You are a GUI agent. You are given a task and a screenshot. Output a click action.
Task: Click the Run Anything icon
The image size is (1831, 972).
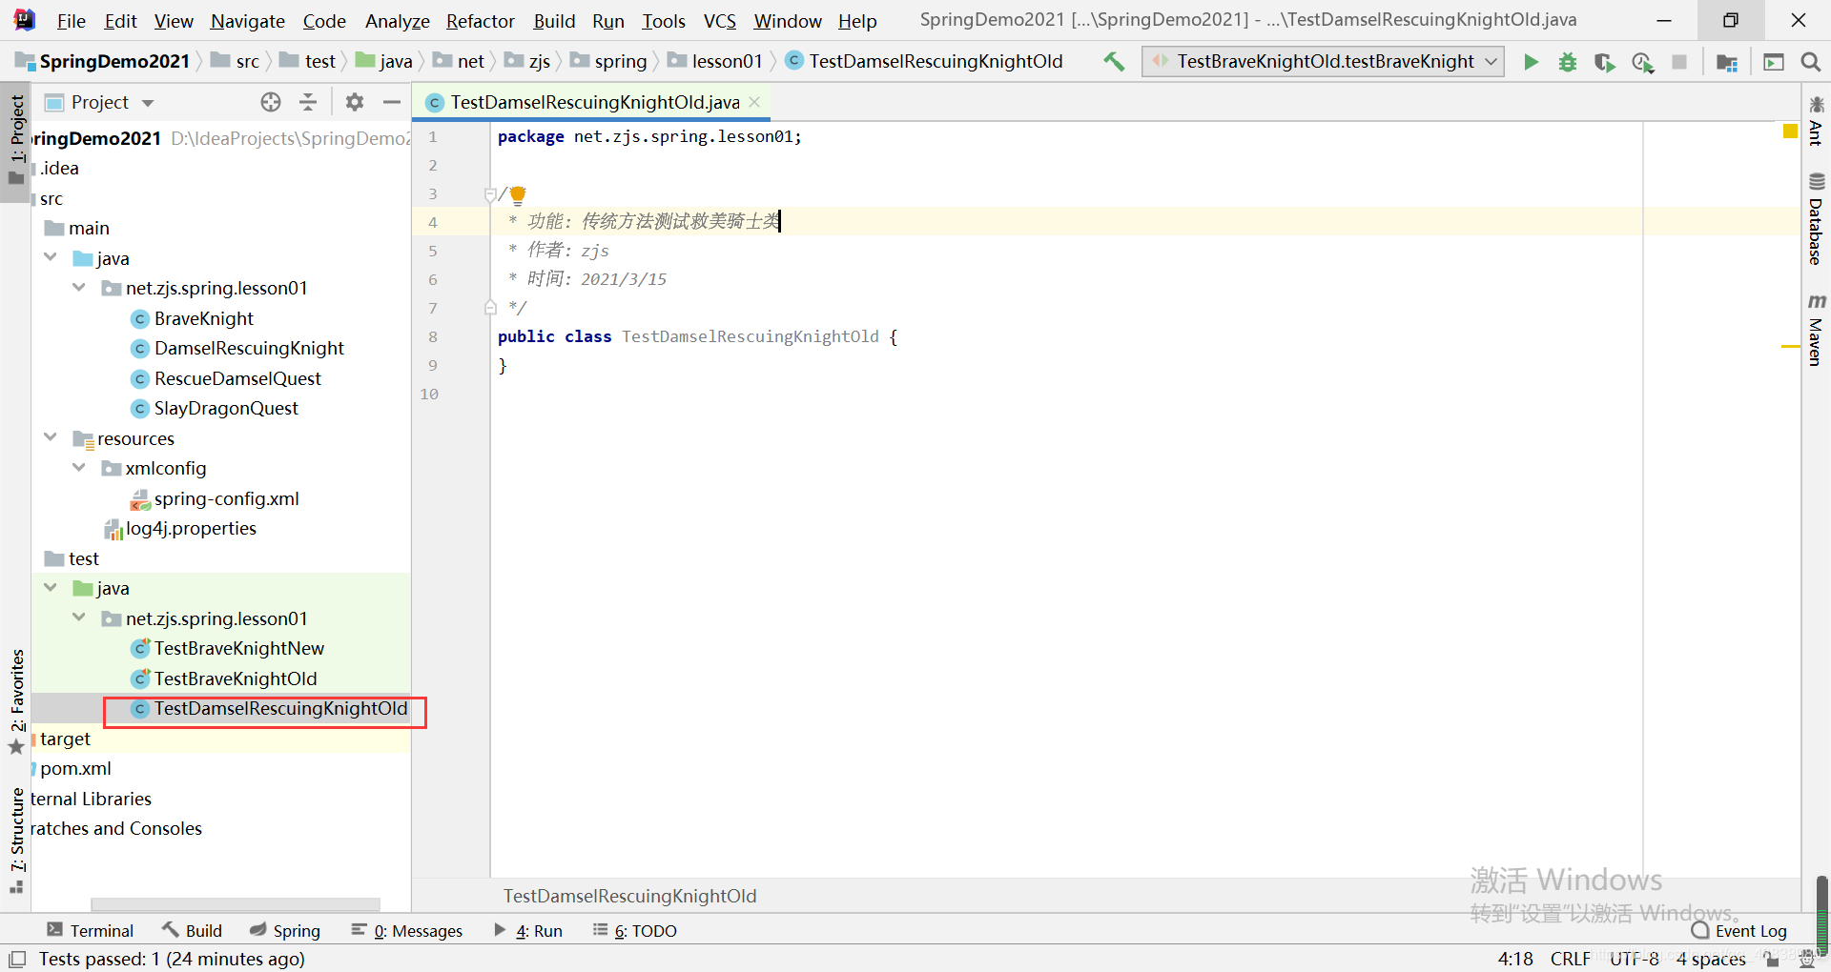1774,62
